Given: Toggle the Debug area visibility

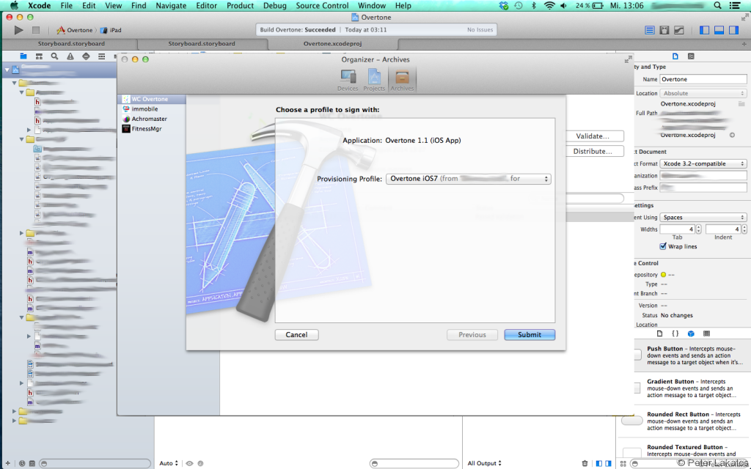Looking at the screenshot, I should [719, 30].
